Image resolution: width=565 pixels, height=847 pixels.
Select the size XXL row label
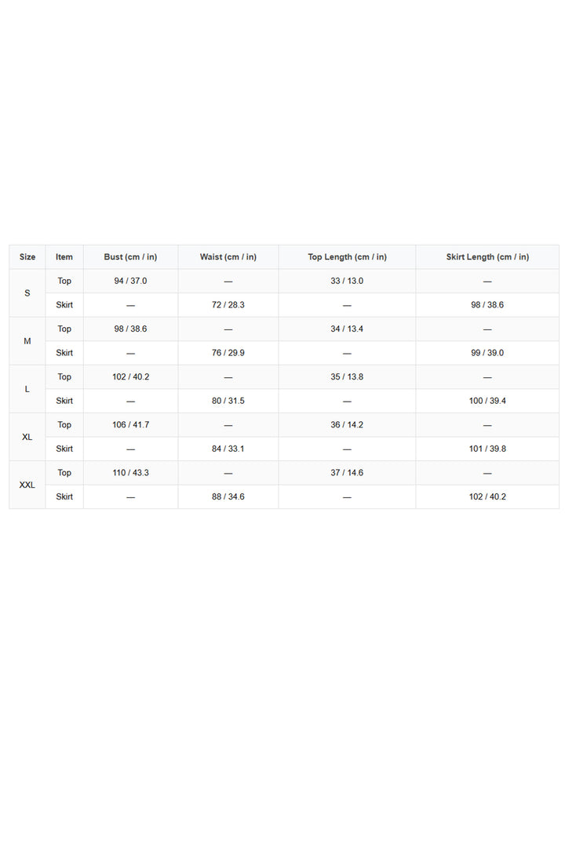pos(27,485)
